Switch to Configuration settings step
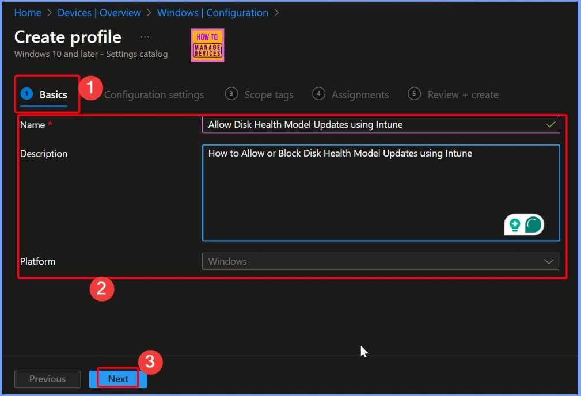The height and width of the screenshot is (396, 581). (154, 95)
